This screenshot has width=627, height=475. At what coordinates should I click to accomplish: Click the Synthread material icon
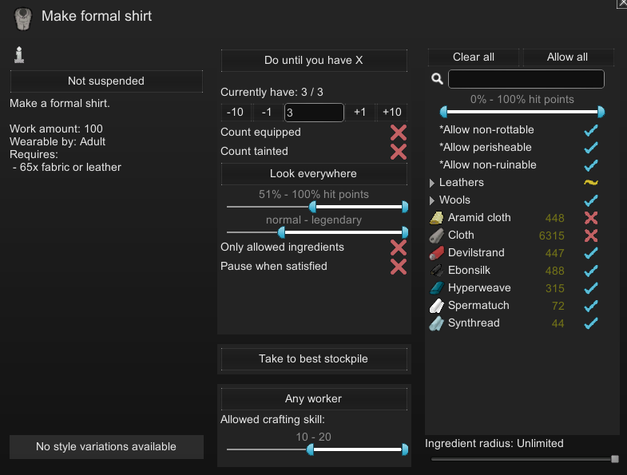(436, 323)
